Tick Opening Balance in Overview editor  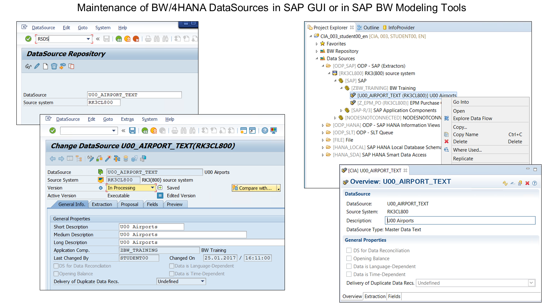point(349,258)
